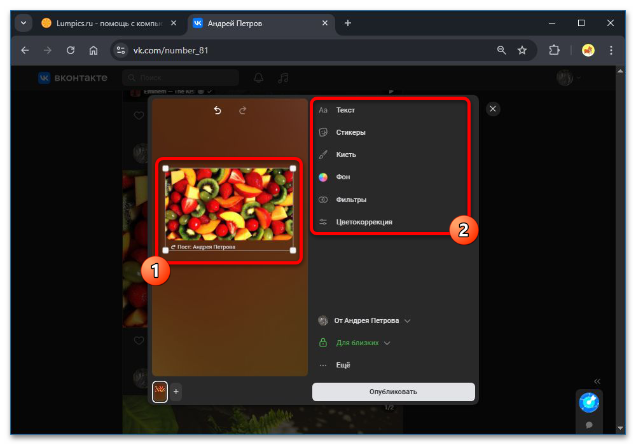Close the Андрей Петров tab
636x445 pixels.
coord(325,23)
